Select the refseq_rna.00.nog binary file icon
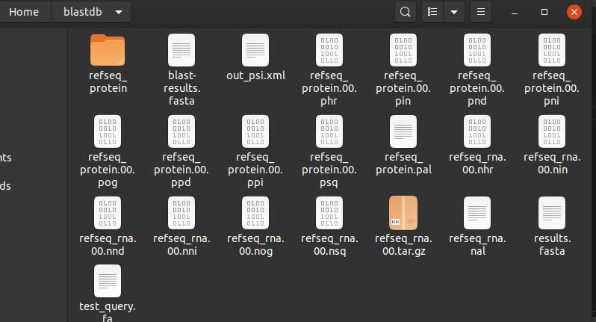The image size is (596, 322). (255, 212)
